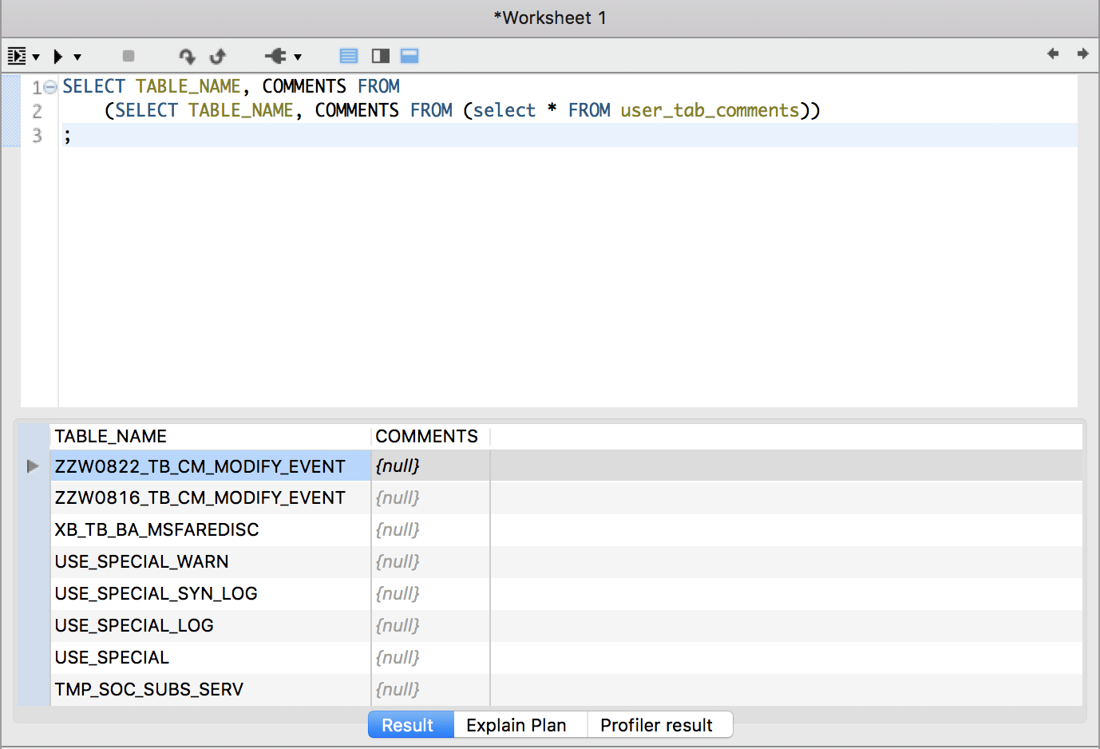
Task: Open the dropdown beside execute script icon
Action: coord(36,57)
